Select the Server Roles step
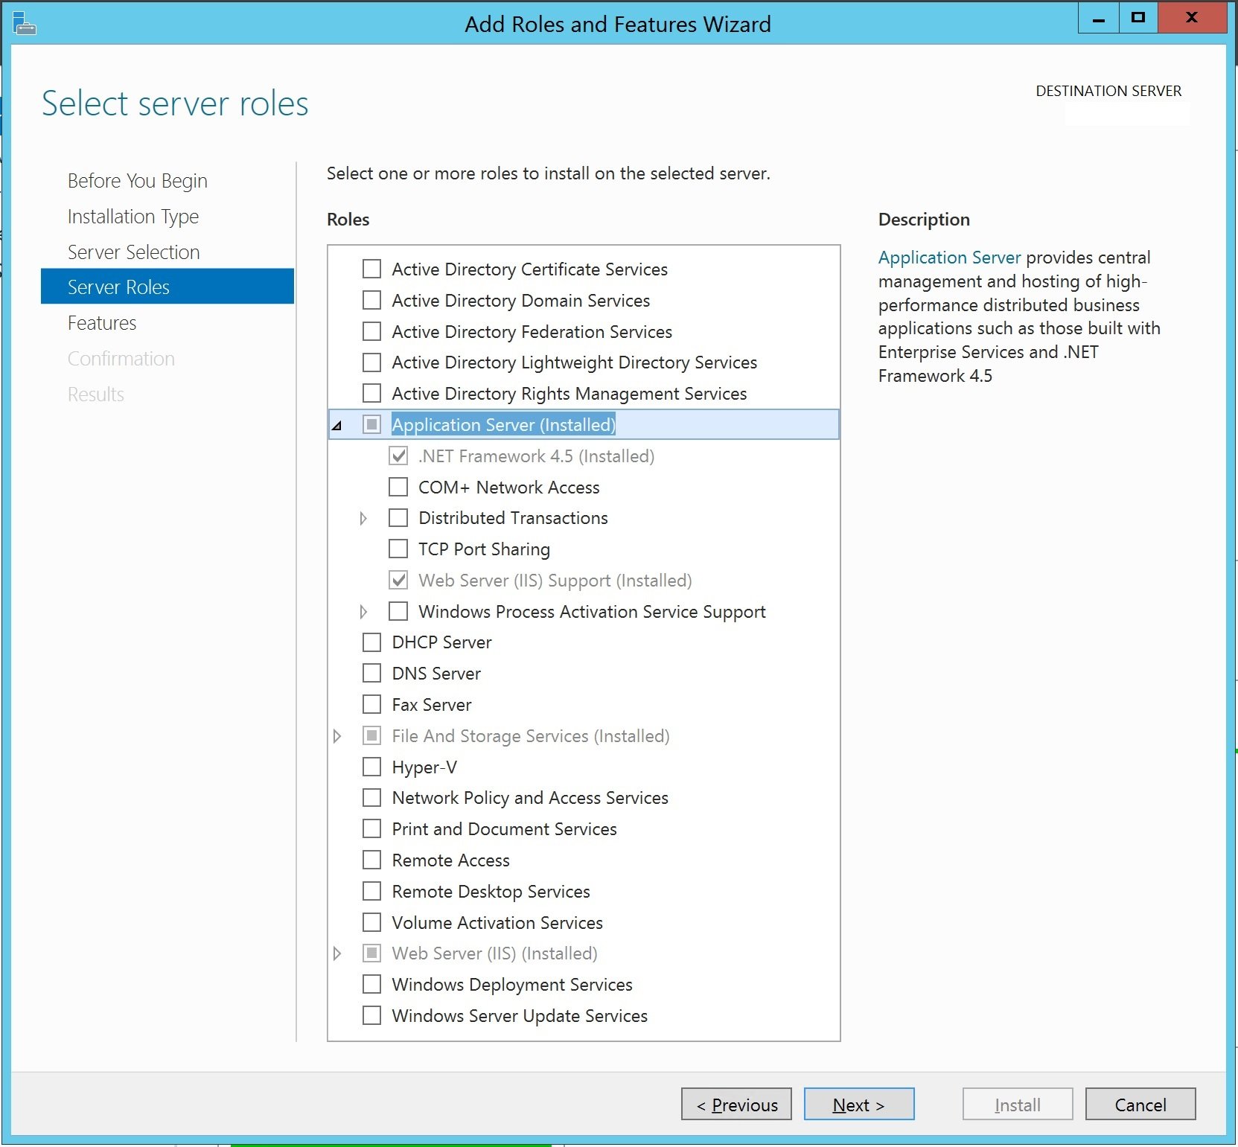The image size is (1238, 1147). (167, 287)
